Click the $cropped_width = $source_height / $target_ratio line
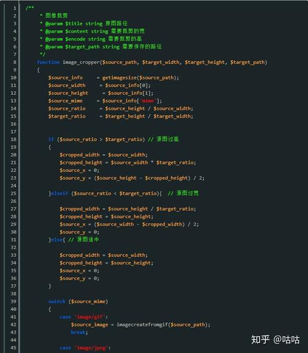Screen dimensions: 308x353 point(128,209)
